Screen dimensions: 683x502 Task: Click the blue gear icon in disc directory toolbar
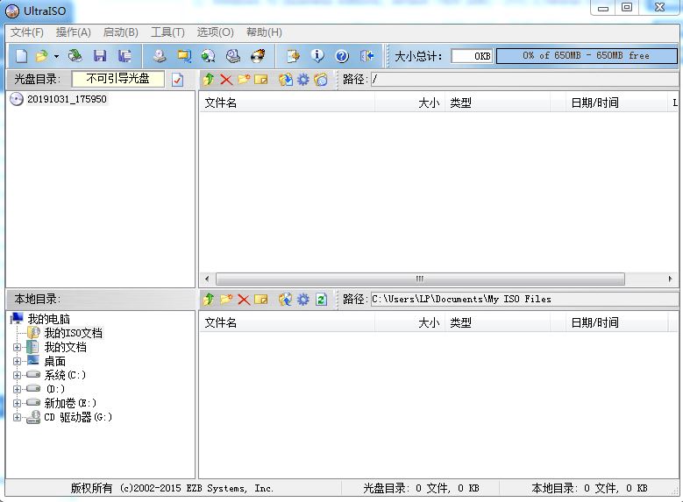point(303,80)
